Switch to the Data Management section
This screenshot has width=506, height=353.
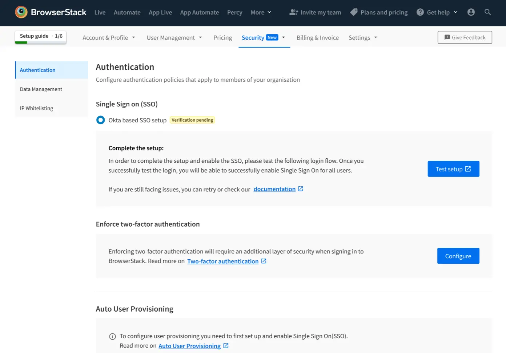point(41,89)
